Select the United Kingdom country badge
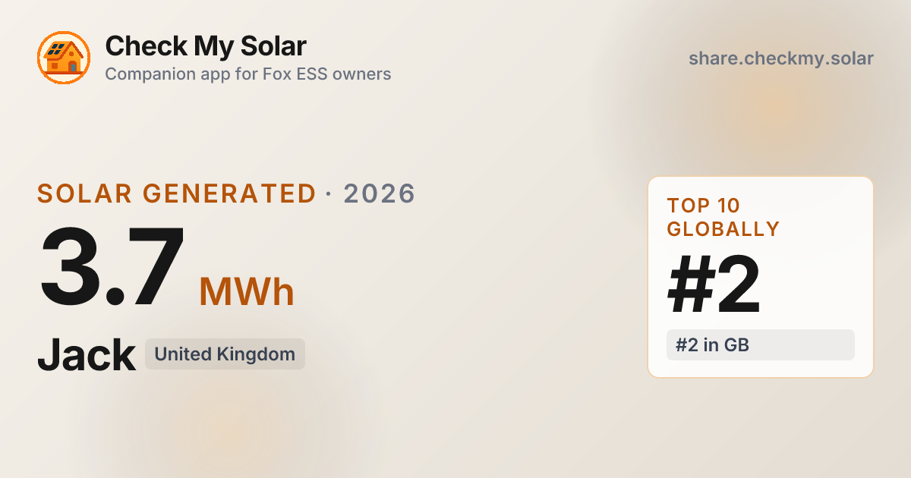Screen dimensions: 911x478 (x=225, y=354)
